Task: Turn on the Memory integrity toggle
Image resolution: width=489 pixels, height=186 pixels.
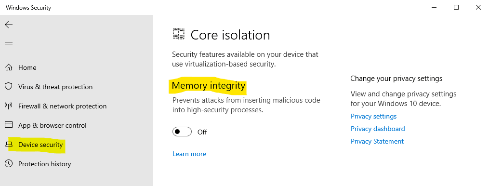Action: (182, 132)
